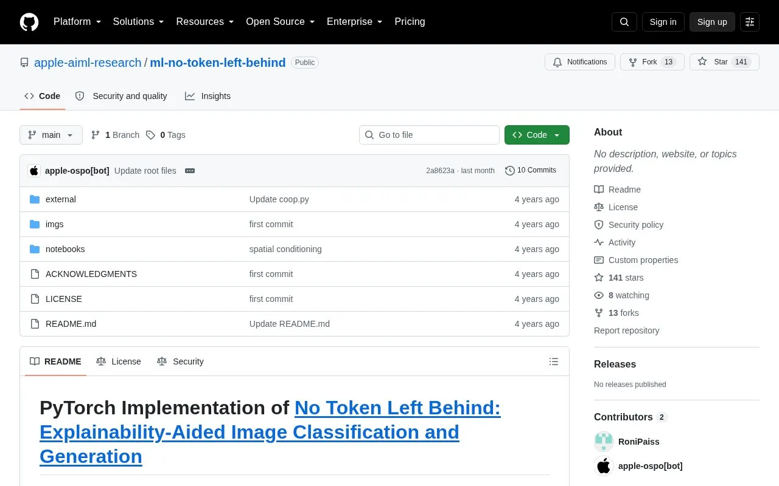This screenshot has height=486, width=779.
Task: Open the green Code dropdown button
Action: pyautogui.click(x=537, y=135)
